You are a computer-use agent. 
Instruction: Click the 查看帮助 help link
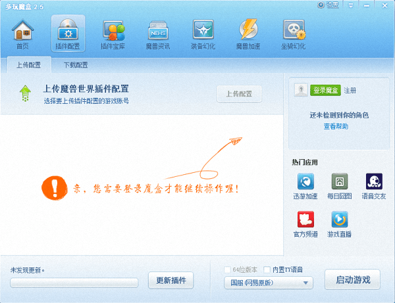(336, 126)
